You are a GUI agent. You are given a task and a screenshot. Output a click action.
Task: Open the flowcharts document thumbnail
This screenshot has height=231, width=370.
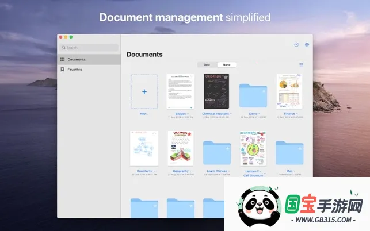(x=144, y=148)
